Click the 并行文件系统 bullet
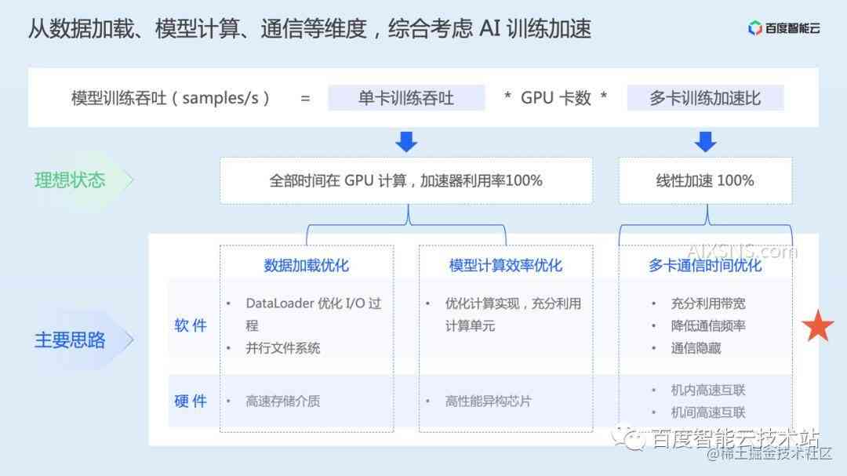The image size is (847, 476). 282,348
